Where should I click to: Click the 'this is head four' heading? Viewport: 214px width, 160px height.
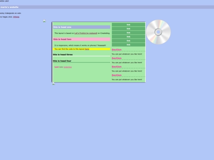click(82, 61)
